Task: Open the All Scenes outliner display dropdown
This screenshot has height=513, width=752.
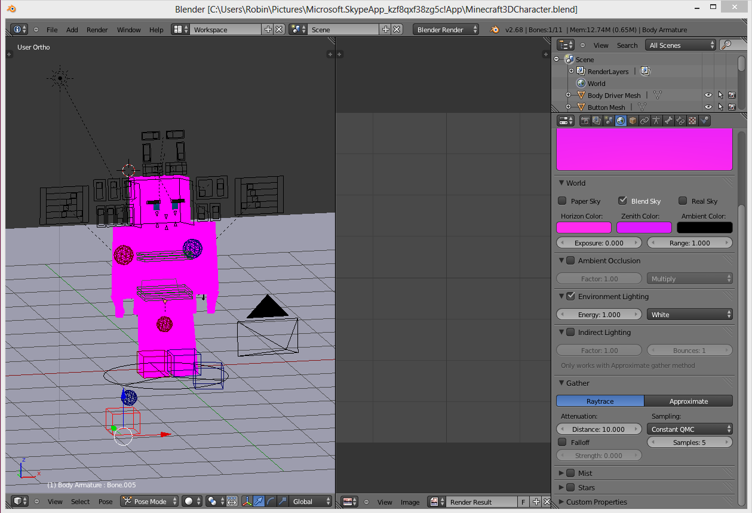Action: pyautogui.click(x=680, y=45)
